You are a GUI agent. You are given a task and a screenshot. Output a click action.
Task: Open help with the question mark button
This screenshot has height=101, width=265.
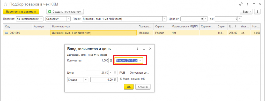257,12
